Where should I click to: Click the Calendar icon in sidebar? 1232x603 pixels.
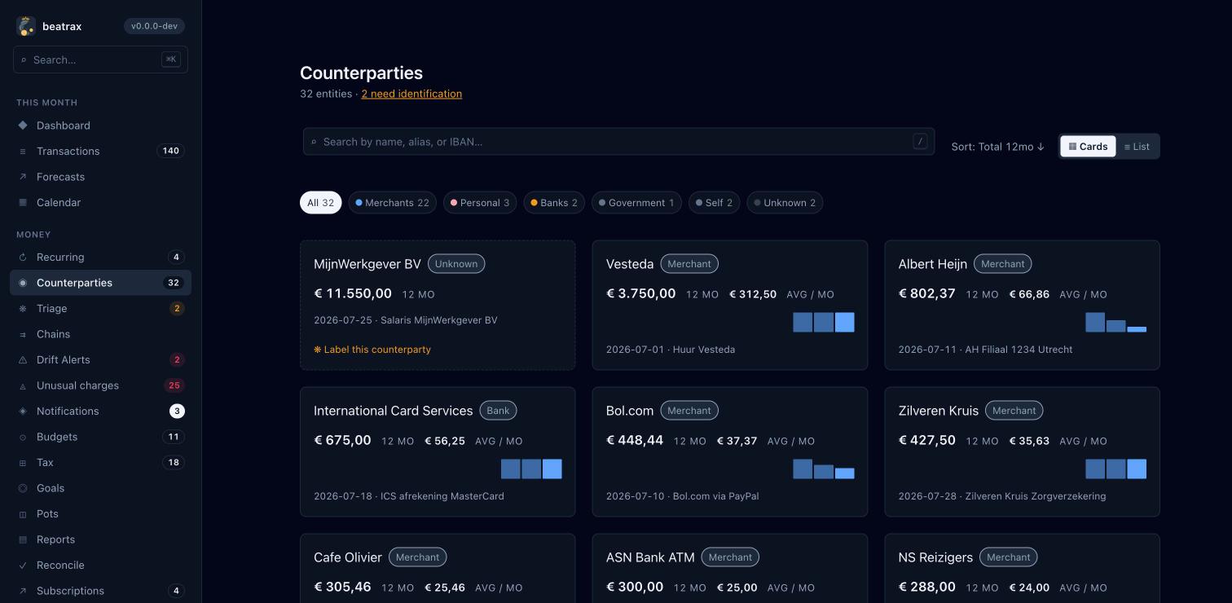coord(23,202)
